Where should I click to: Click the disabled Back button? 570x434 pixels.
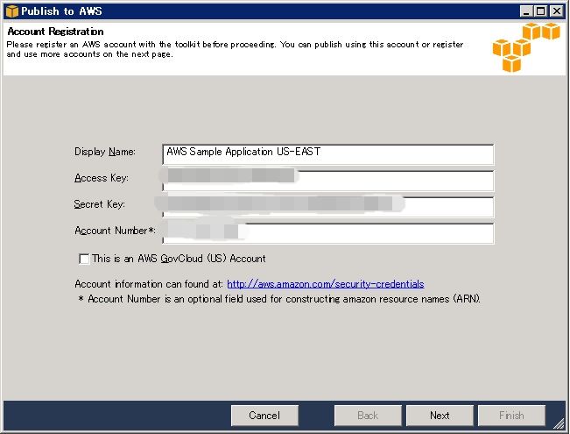(x=368, y=416)
